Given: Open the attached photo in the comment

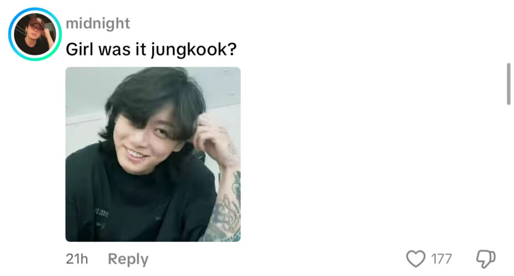Looking at the screenshot, I should tap(153, 155).
